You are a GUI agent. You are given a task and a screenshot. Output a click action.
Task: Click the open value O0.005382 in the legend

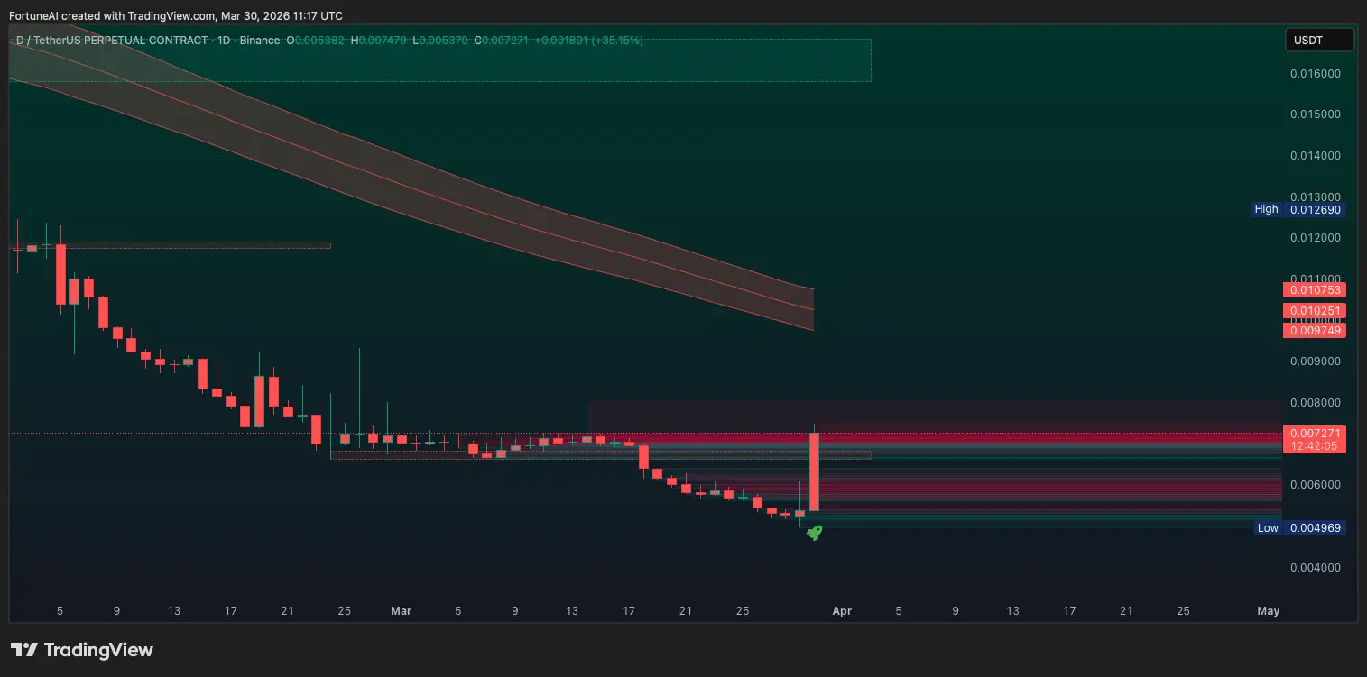click(x=316, y=41)
